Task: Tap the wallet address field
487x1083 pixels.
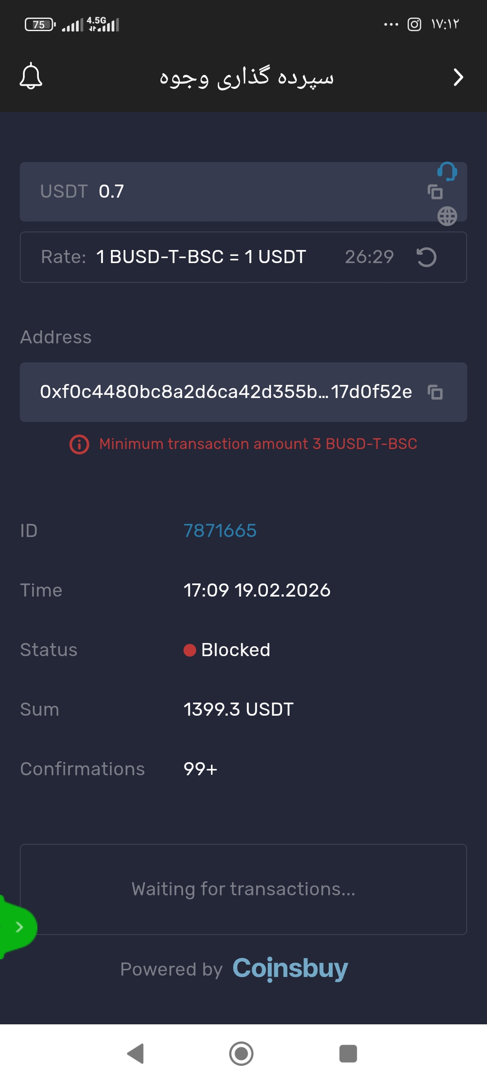Action: (225, 392)
